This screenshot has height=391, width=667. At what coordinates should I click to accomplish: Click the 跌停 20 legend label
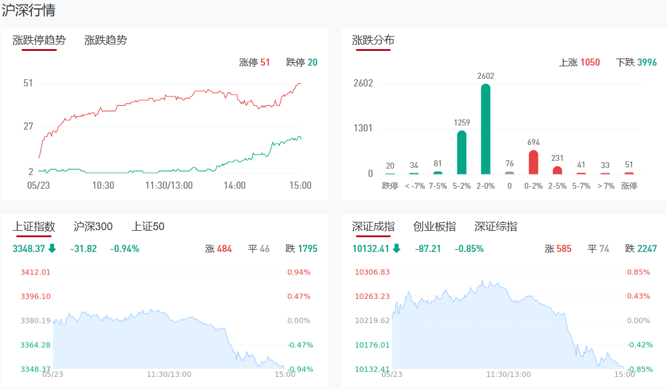click(301, 62)
